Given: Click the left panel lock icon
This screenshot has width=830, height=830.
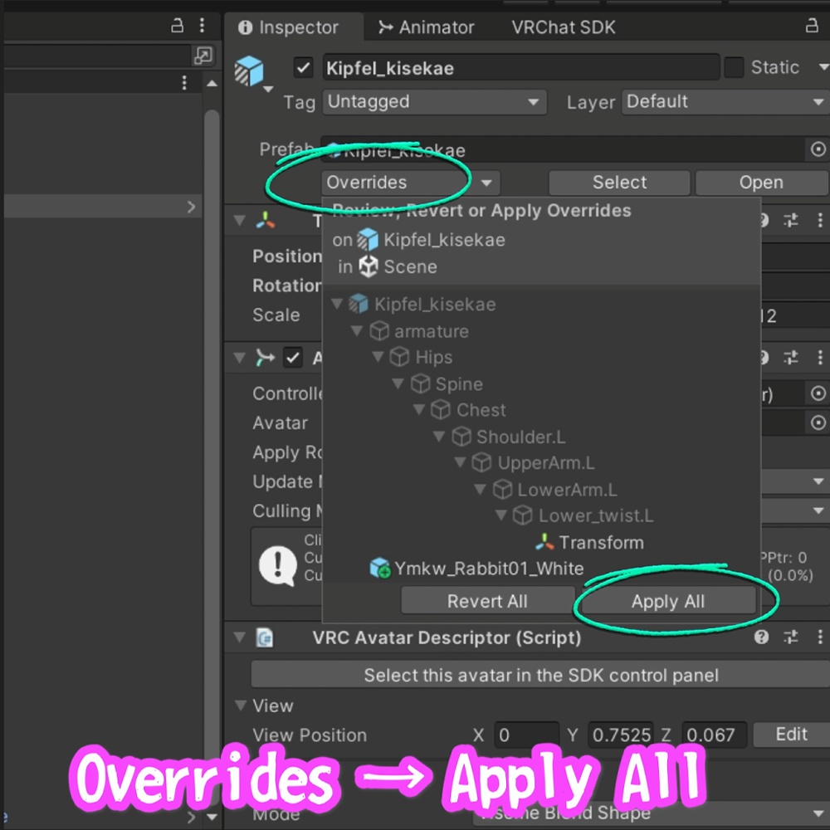Looking at the screenshot, I should click(178, 25).
